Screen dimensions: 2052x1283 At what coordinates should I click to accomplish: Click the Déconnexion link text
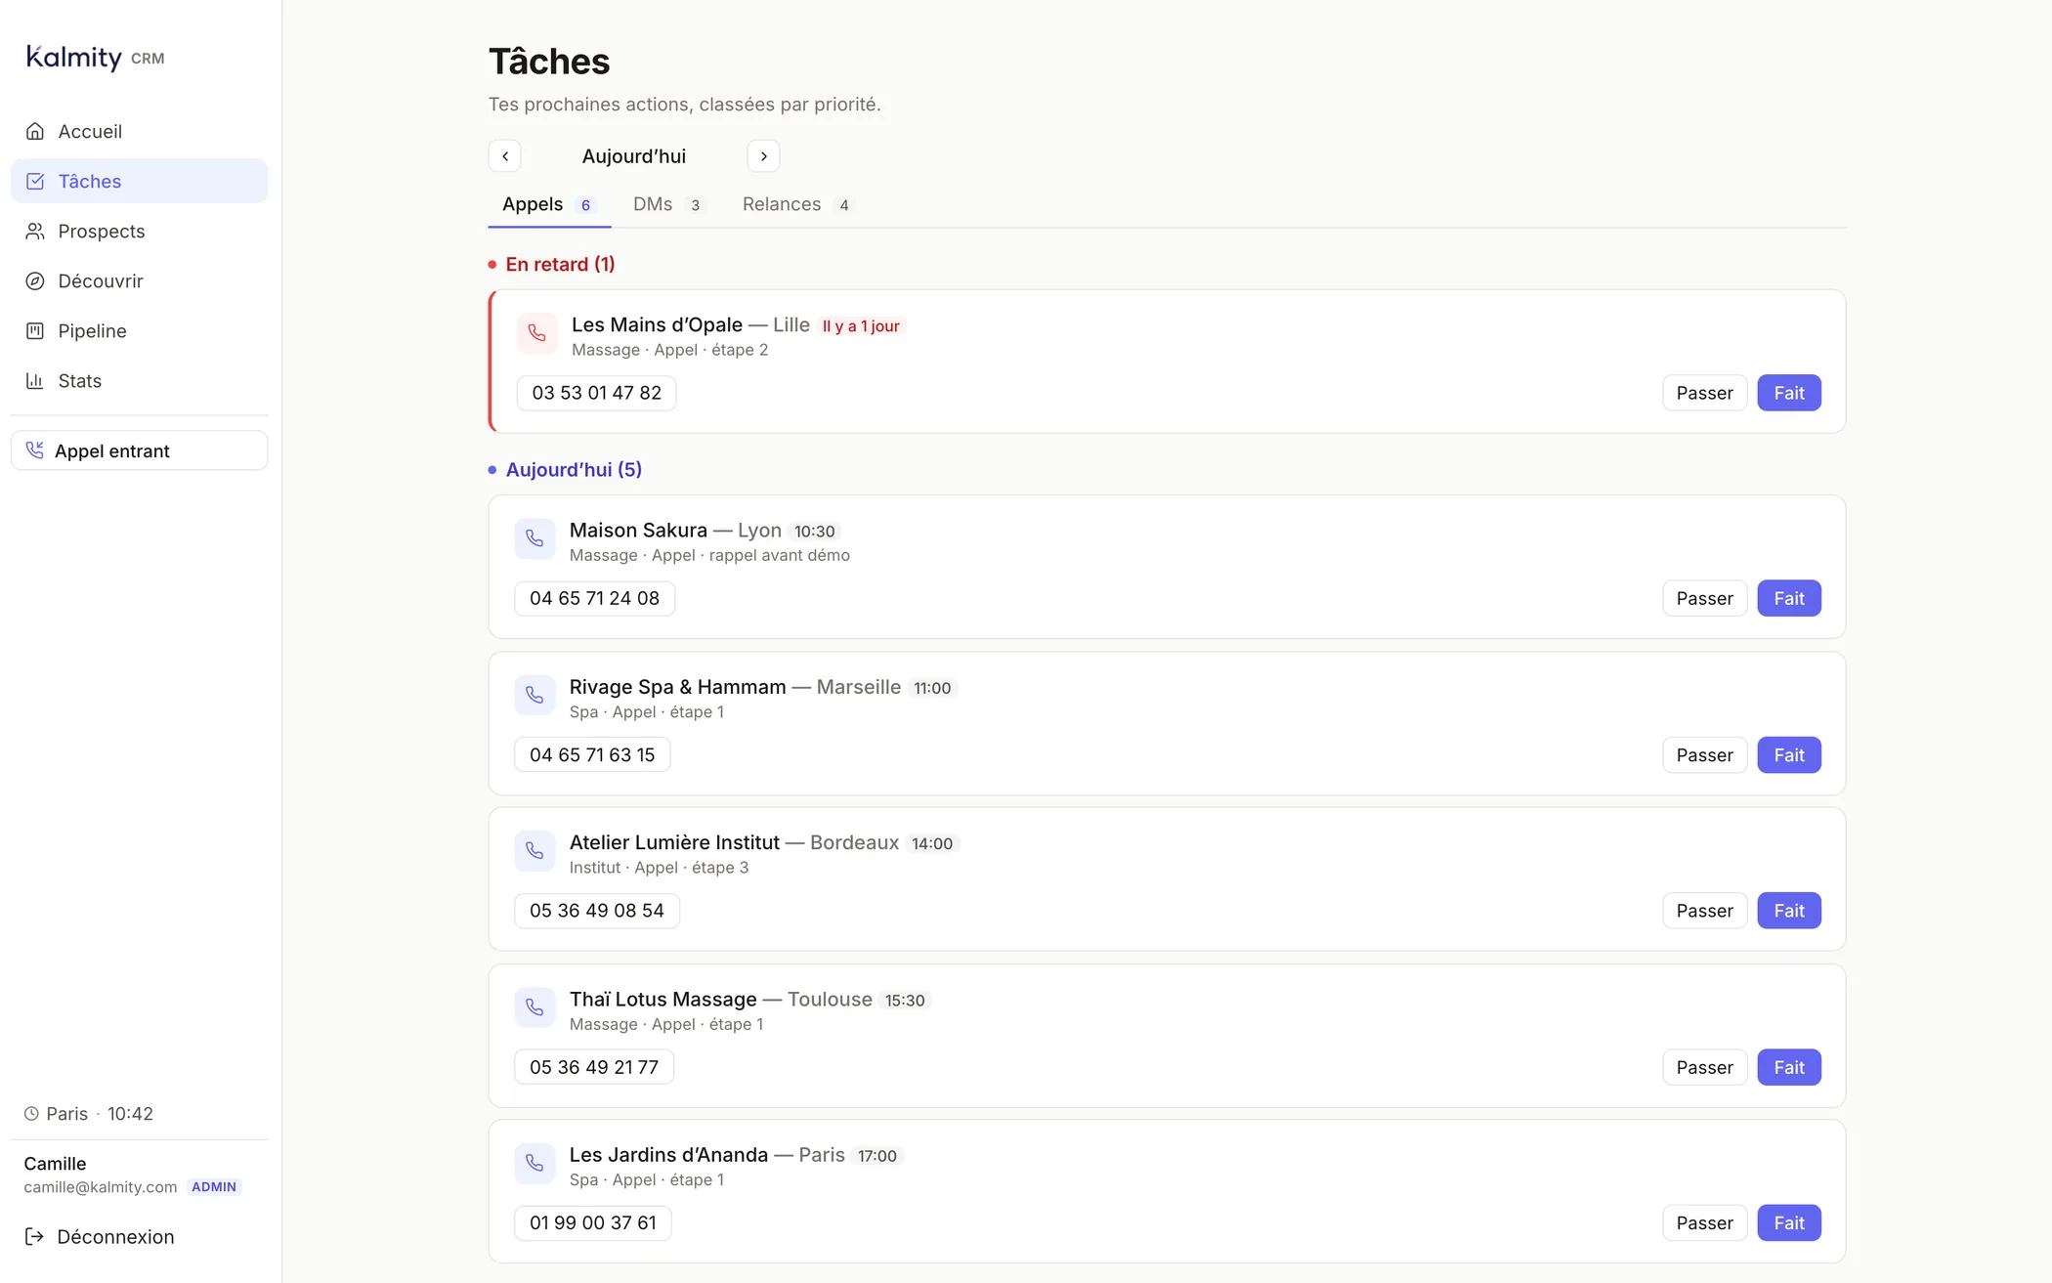(115, 1236)
